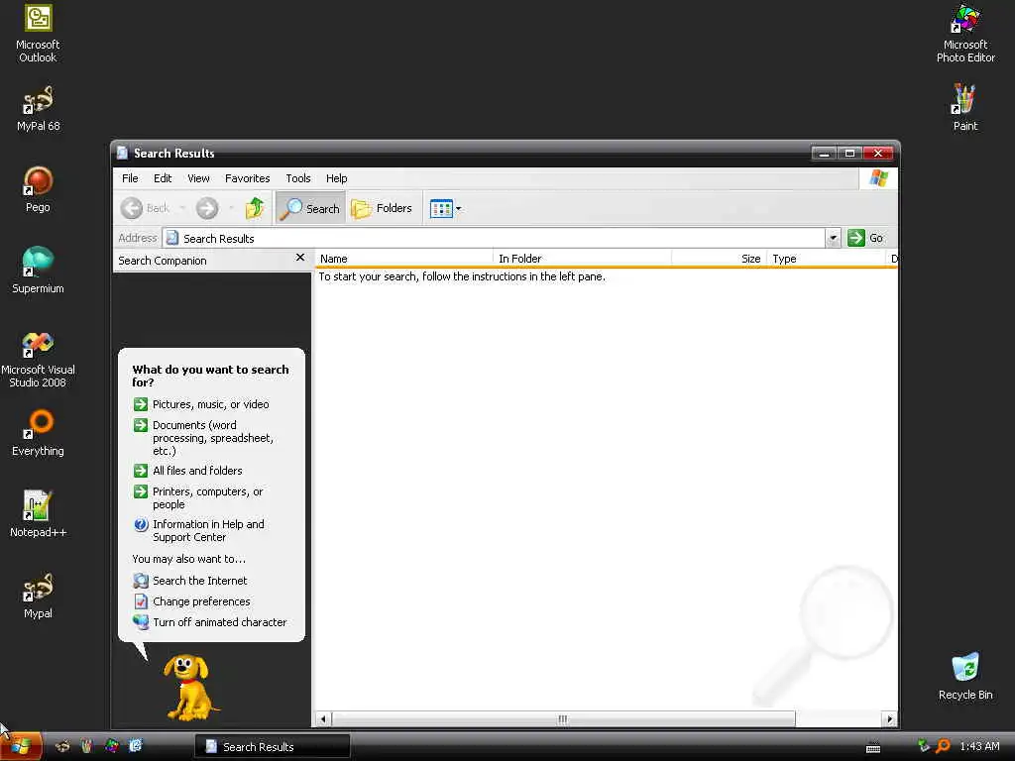Sort by Type column header

826,259
